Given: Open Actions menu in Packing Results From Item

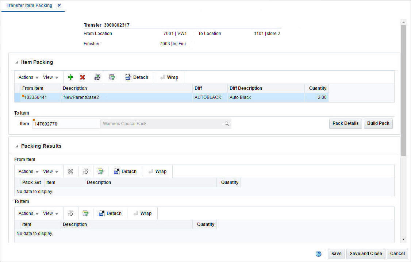Looking at the screenshot, I should [28, 172].
